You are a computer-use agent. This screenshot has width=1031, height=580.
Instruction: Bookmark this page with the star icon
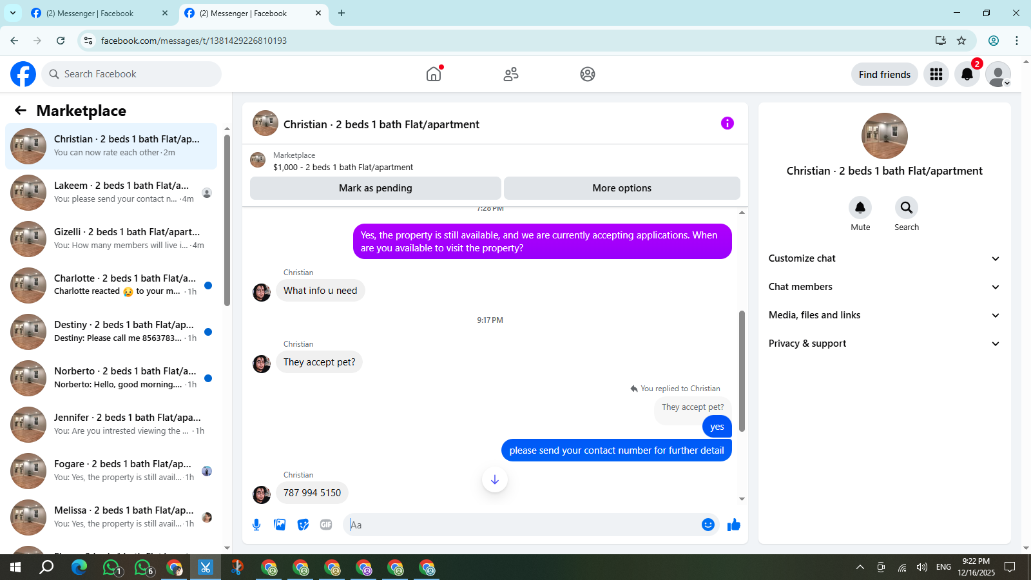click(x=961, y=41)
